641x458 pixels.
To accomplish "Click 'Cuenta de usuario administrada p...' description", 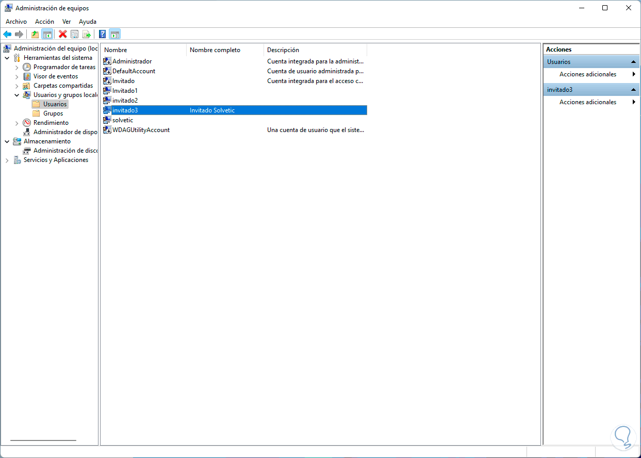I will [315, 71].
